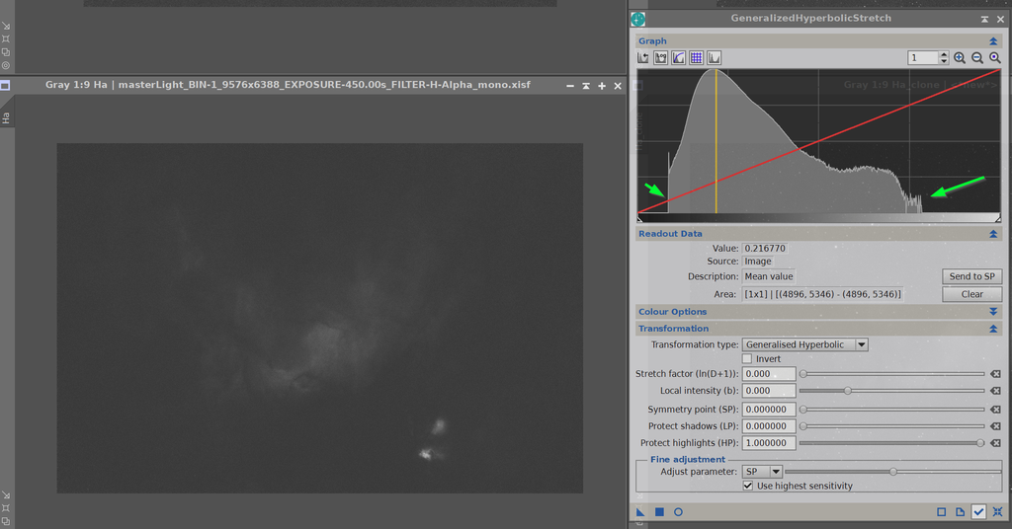Iconify the Ha image window

click(x=570, y=86)
